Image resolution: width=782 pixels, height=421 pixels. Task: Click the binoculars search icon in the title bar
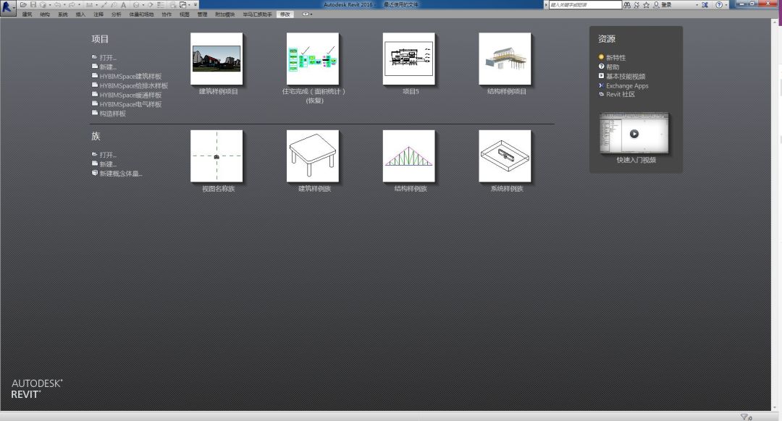627,4
